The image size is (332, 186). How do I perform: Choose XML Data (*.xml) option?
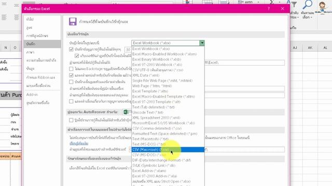click(168, 75)
